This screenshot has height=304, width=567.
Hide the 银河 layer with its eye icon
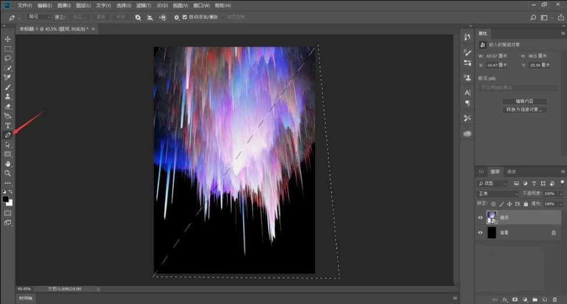(481, 217)
